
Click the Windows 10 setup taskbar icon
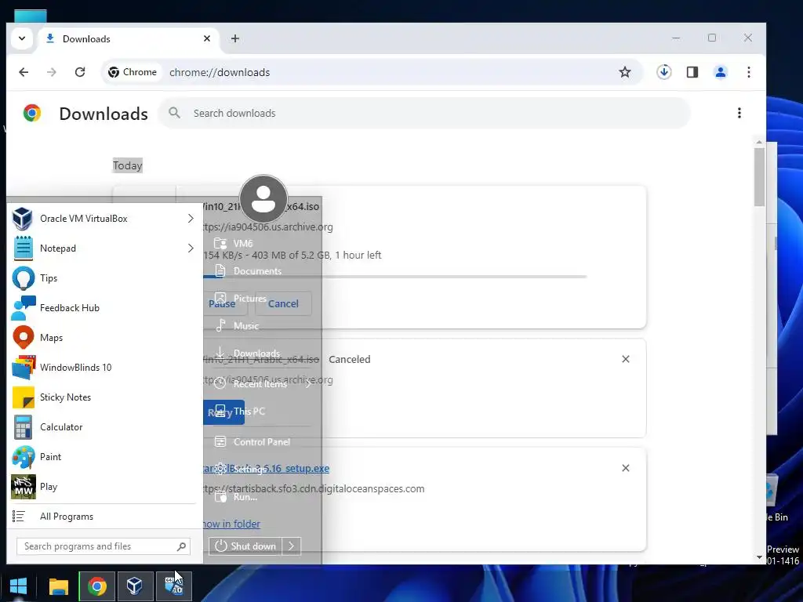pos(173,586)
